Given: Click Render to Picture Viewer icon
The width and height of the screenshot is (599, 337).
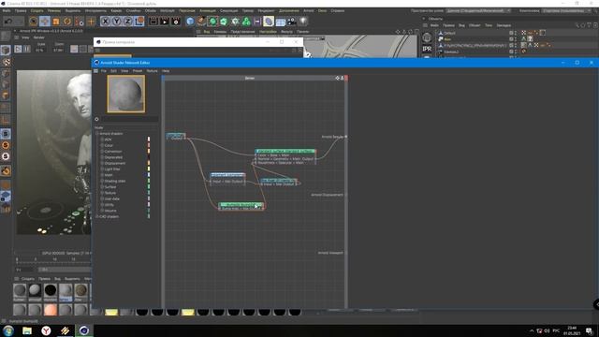Looking at the screenshot, I should (x=165, y=22).
